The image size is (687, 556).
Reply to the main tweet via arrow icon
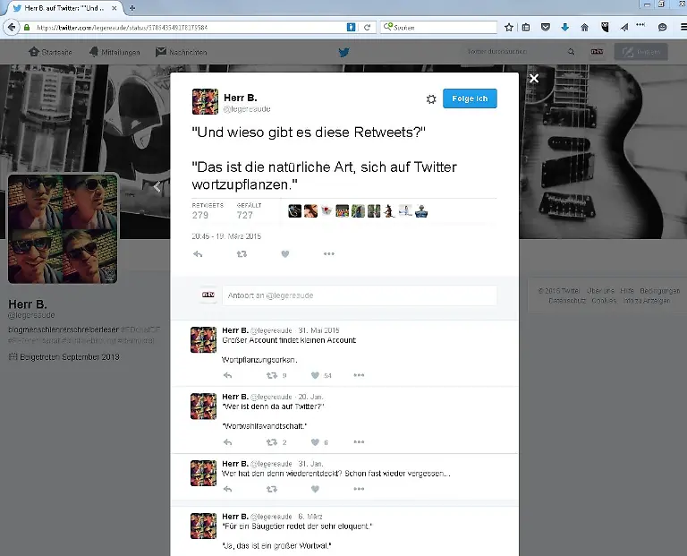tap(198, 254)
